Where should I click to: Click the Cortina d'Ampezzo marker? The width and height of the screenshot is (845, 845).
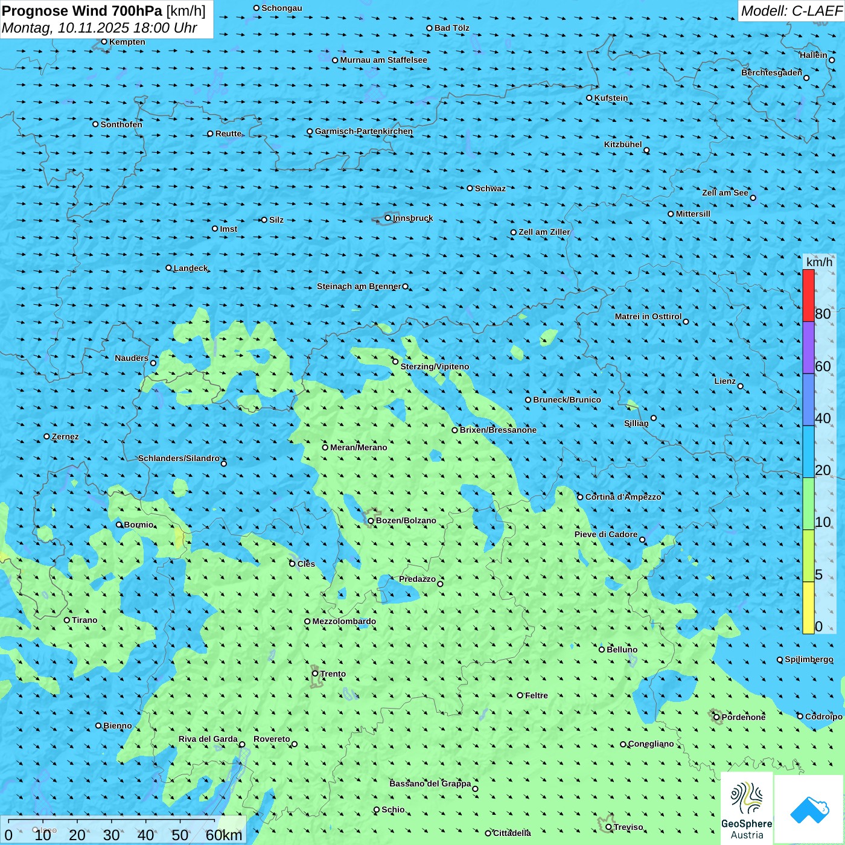[x=580, y=497]
